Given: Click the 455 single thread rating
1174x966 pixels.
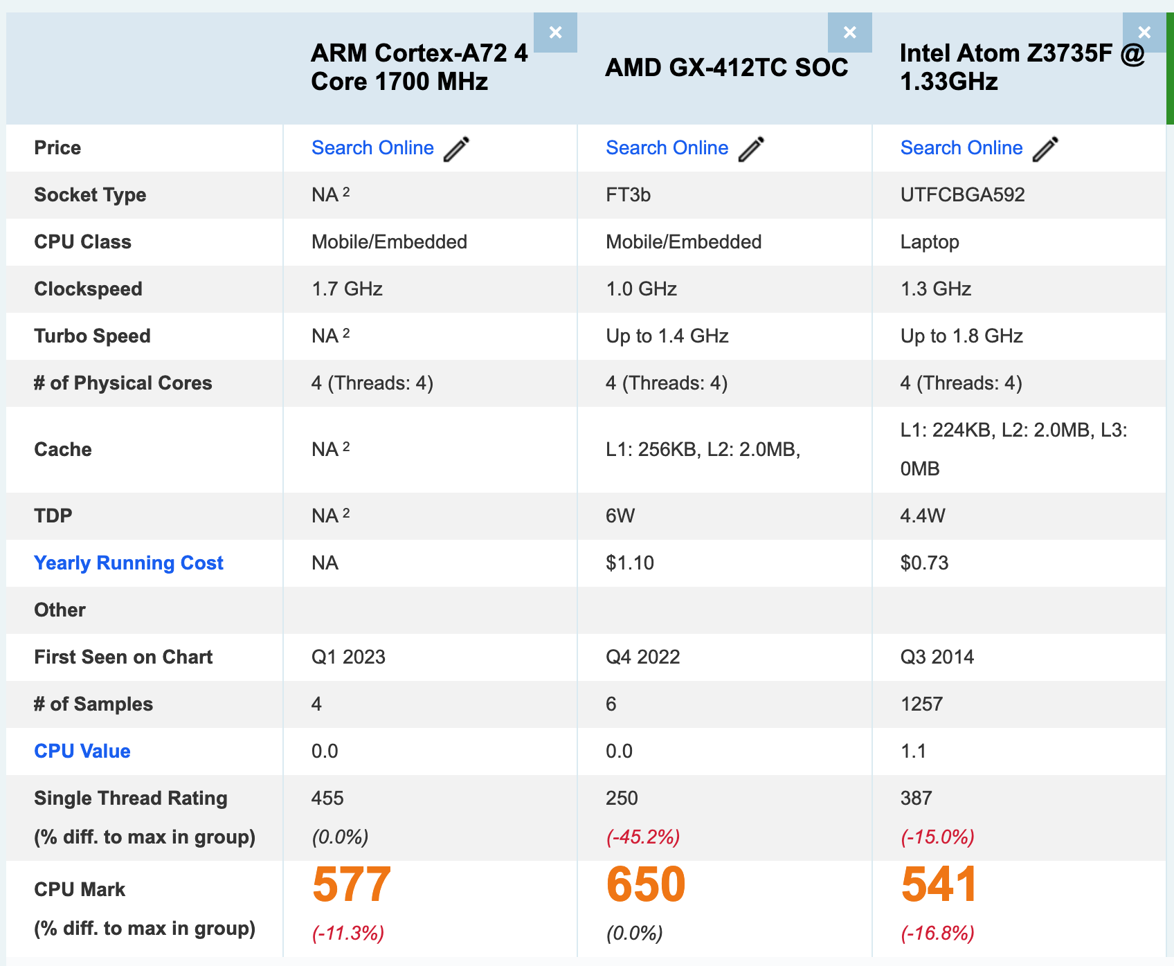Looking at the screenshot, I should 327,799.
